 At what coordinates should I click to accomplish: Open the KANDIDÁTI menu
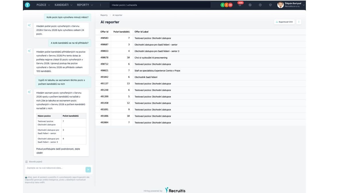pyautogui.click(x=63, y=5)
